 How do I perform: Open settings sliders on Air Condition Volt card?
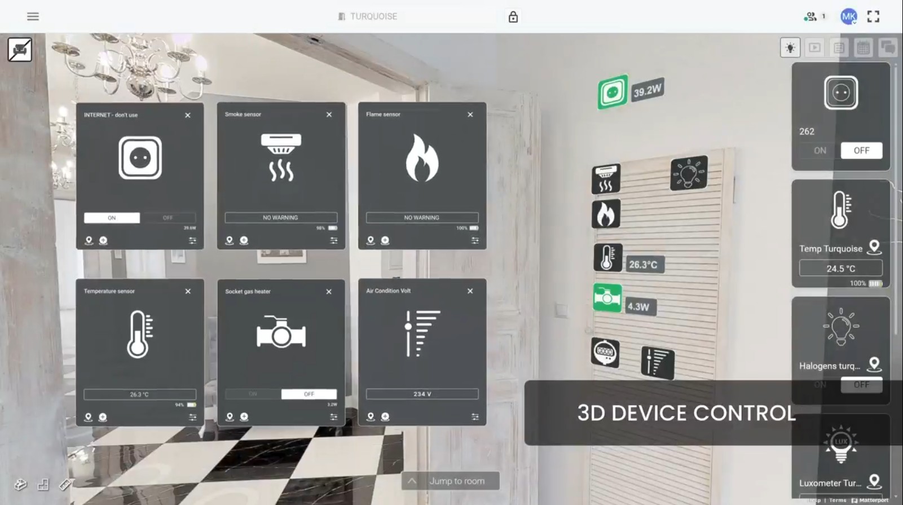point(475,417)
